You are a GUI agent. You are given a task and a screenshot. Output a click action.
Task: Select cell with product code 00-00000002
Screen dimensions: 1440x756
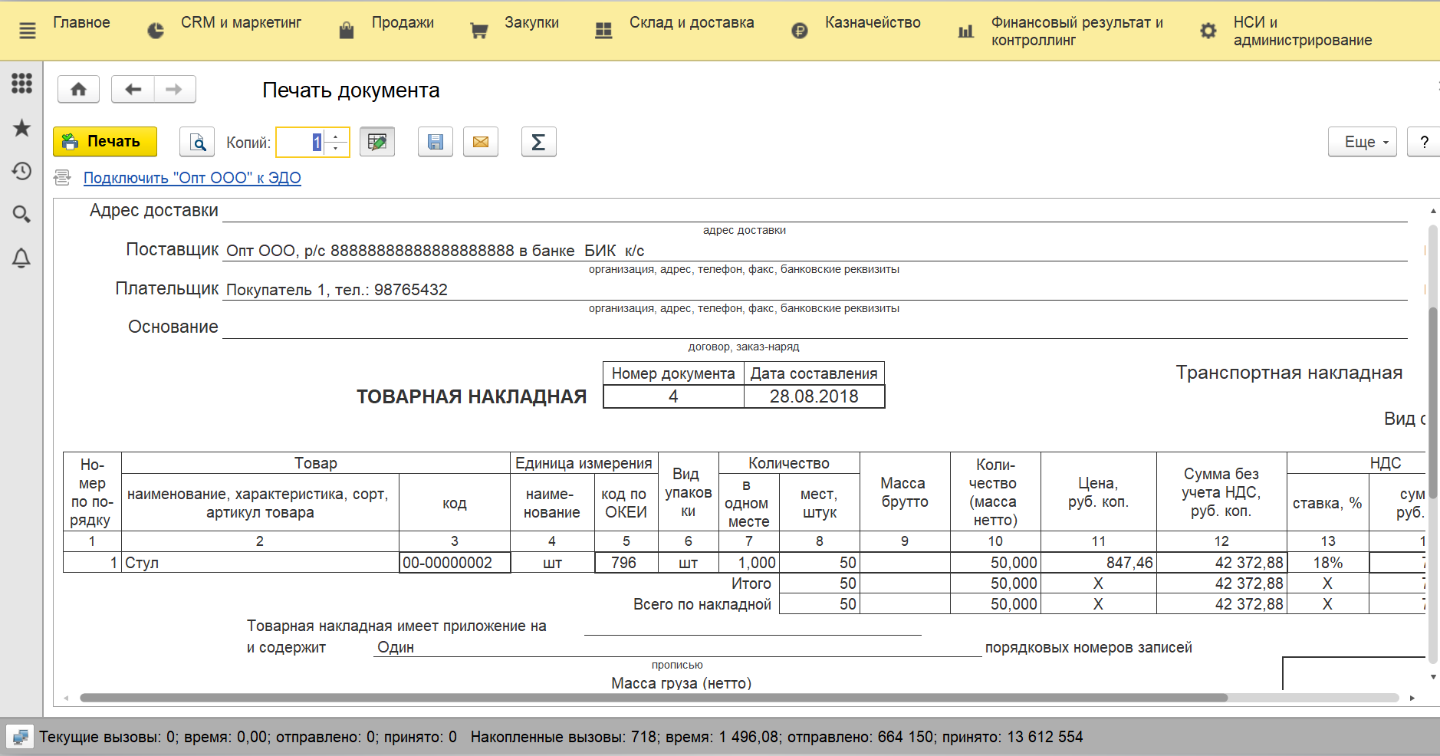tap(455, 563)
